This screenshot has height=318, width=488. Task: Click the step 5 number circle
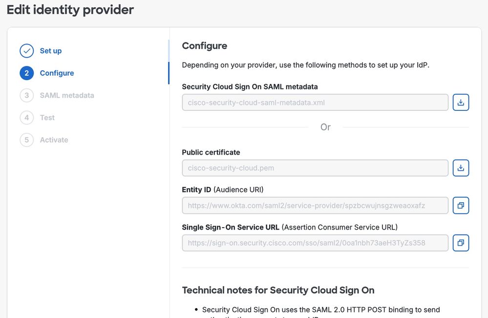[26, 140]
